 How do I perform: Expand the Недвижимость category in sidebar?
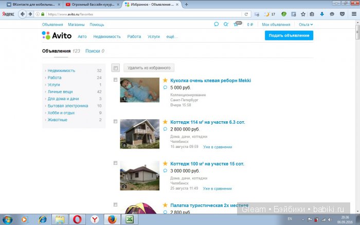pyautogui.click(x=61, y=70)
